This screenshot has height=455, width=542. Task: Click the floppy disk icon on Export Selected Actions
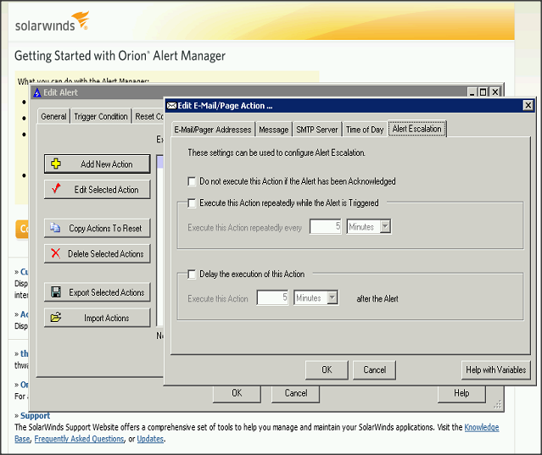point(56,292)
